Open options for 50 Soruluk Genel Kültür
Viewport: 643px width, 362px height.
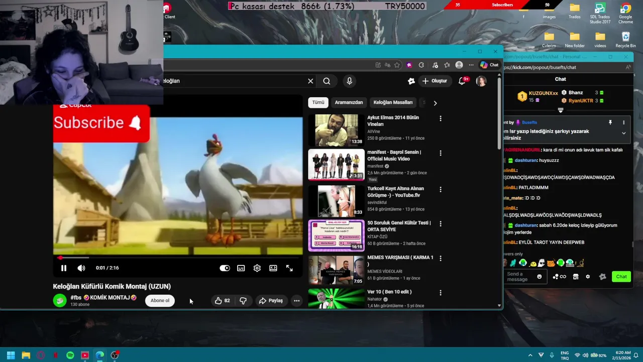tap(441, 224)
